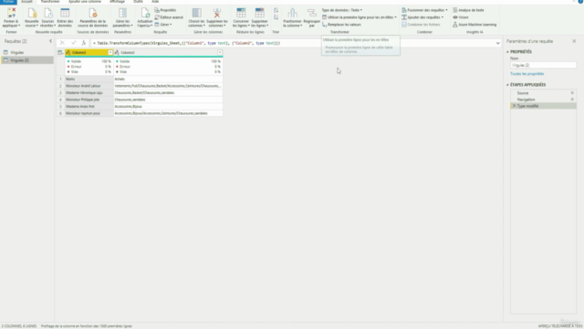Open Navigation step settings gear
Image resolution: width=584 pixels, height=329 pixels.
click(x=572, y=100)
